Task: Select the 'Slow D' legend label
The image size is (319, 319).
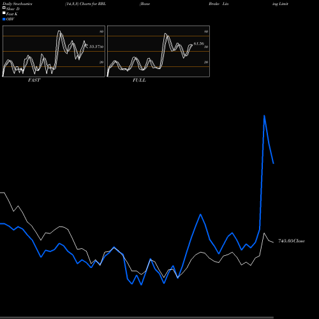Action: [13, 9]
